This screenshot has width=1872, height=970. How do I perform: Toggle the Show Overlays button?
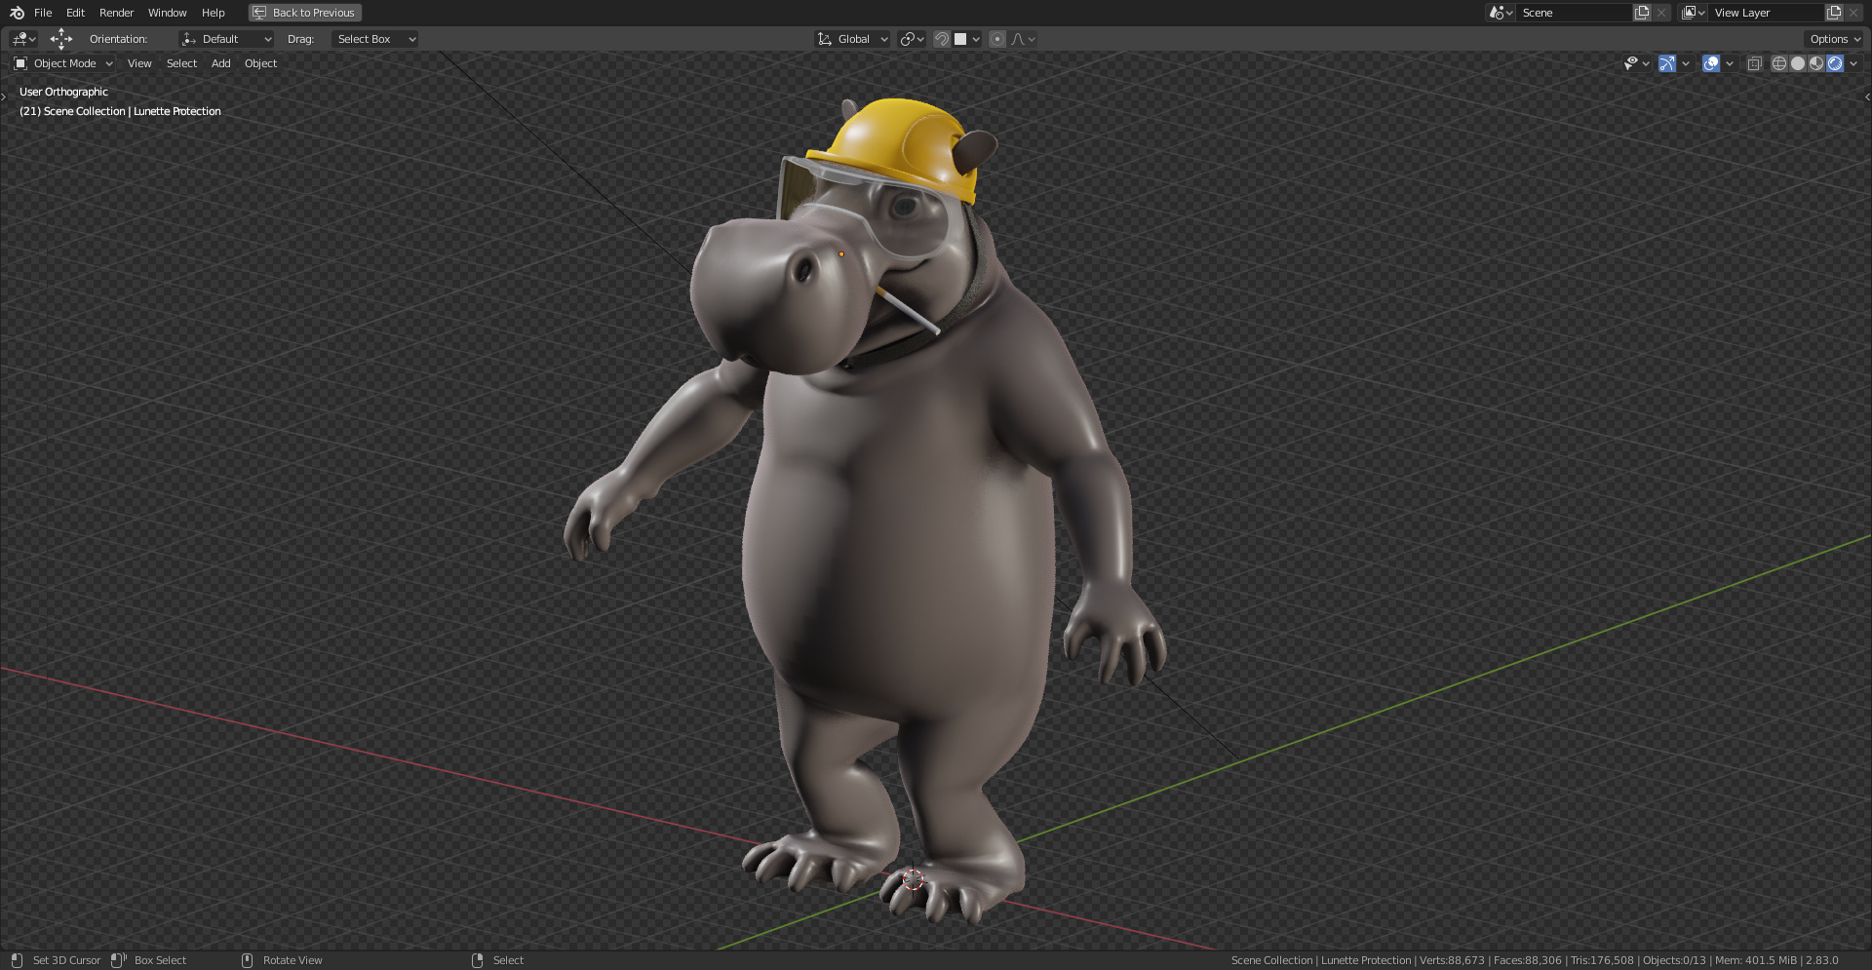point(1711,63)
